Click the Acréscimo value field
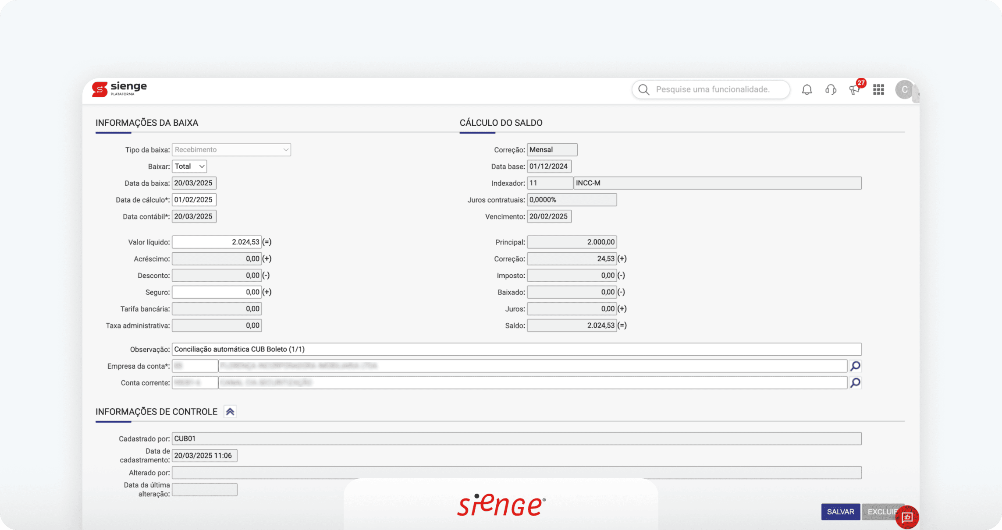This screenshot has width=1002, height=530. (x=217, y=258)
